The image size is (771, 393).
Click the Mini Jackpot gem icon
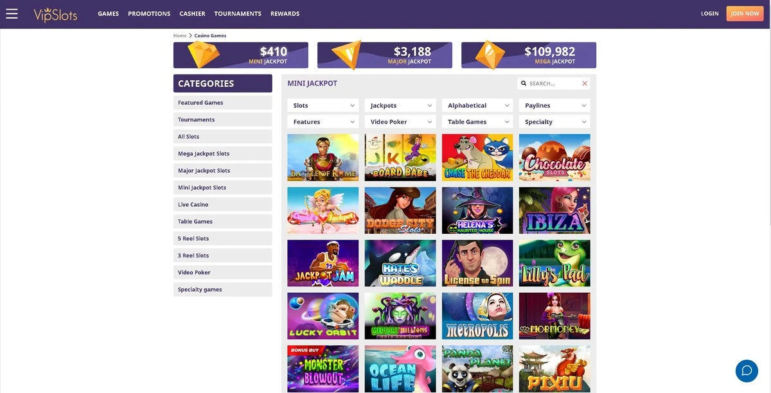[204, 55]
